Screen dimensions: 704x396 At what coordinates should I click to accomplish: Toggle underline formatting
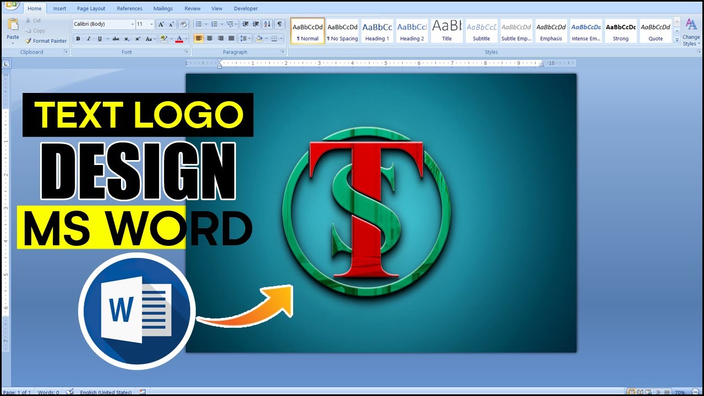pos(100,38)
